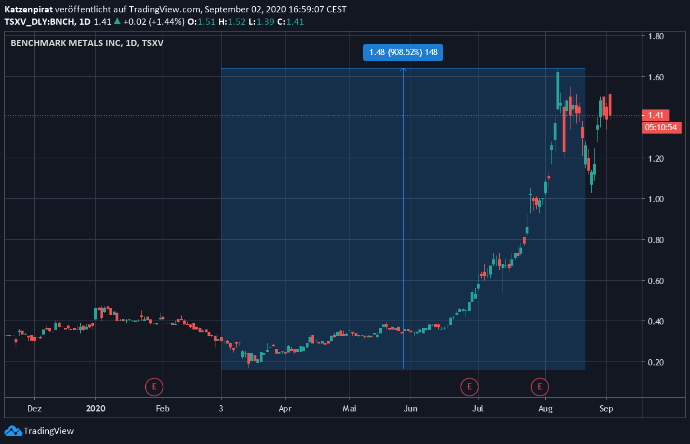The height and width of the screenshot is (444, 690).
Task: Click the Jun time axis label
Action: point(411,409)
